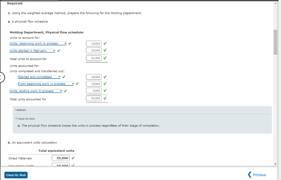Select the Direct Materials 35,000 equivalent units field

click(x=61, y=158)
